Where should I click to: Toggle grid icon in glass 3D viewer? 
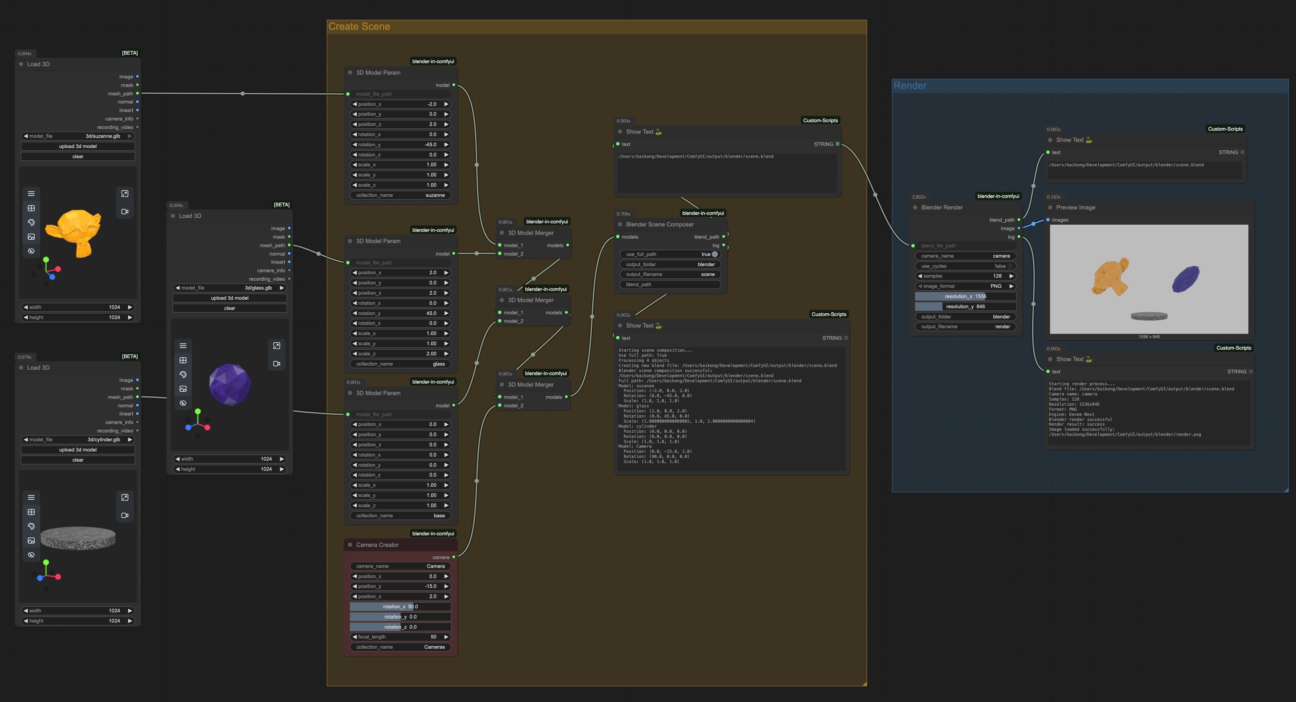point(183,361)
